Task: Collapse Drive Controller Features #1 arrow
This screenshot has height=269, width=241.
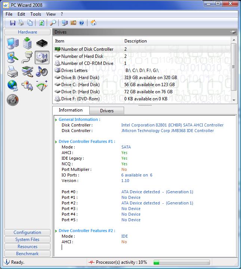Action: click(56, 142)
